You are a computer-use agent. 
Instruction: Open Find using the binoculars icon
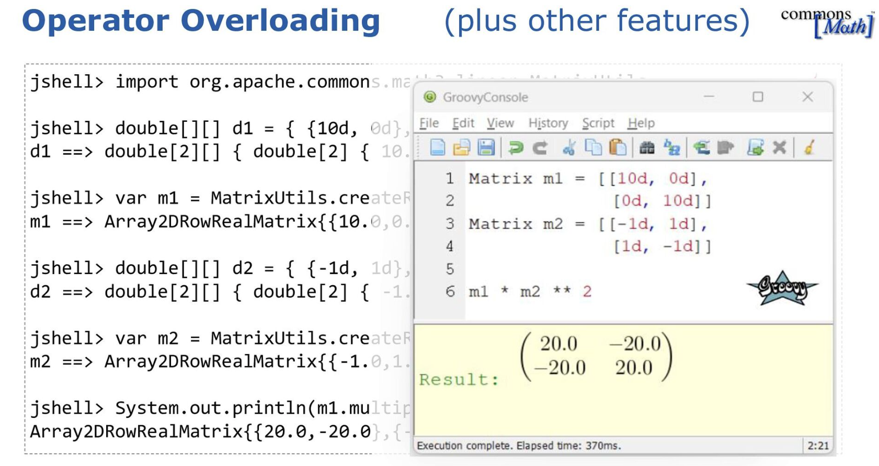tap(647, 148)
